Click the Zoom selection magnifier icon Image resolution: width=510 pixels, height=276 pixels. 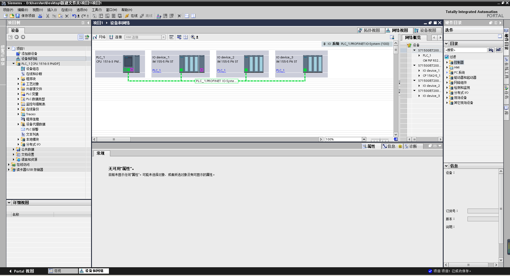tap(193, 37)
